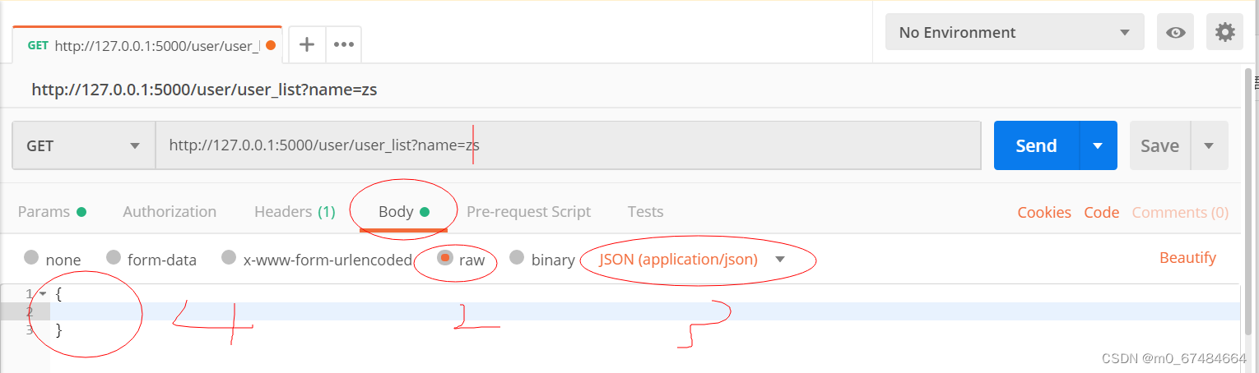The image size is (1259, 373).
Task: Select the none body type radio
Action: coord(31,258)
